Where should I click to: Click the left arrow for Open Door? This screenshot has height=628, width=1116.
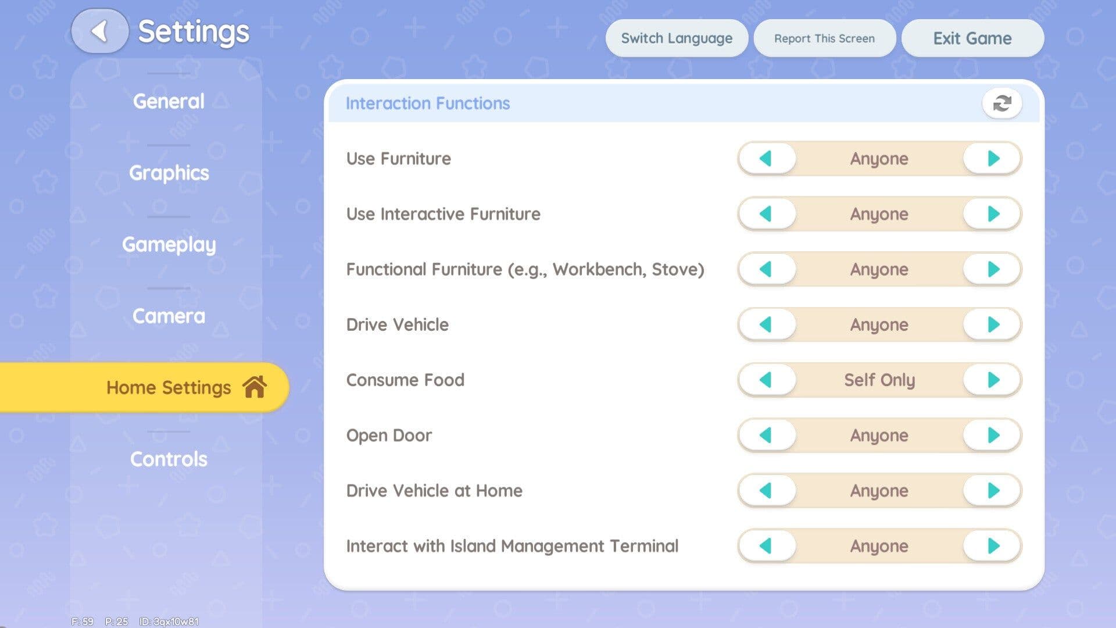point(767,435)
